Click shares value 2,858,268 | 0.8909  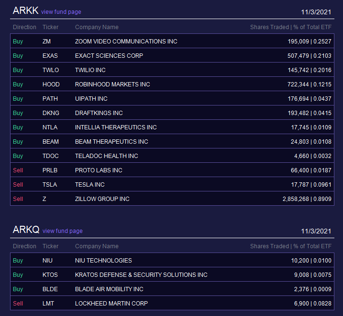tap(307, 199)
